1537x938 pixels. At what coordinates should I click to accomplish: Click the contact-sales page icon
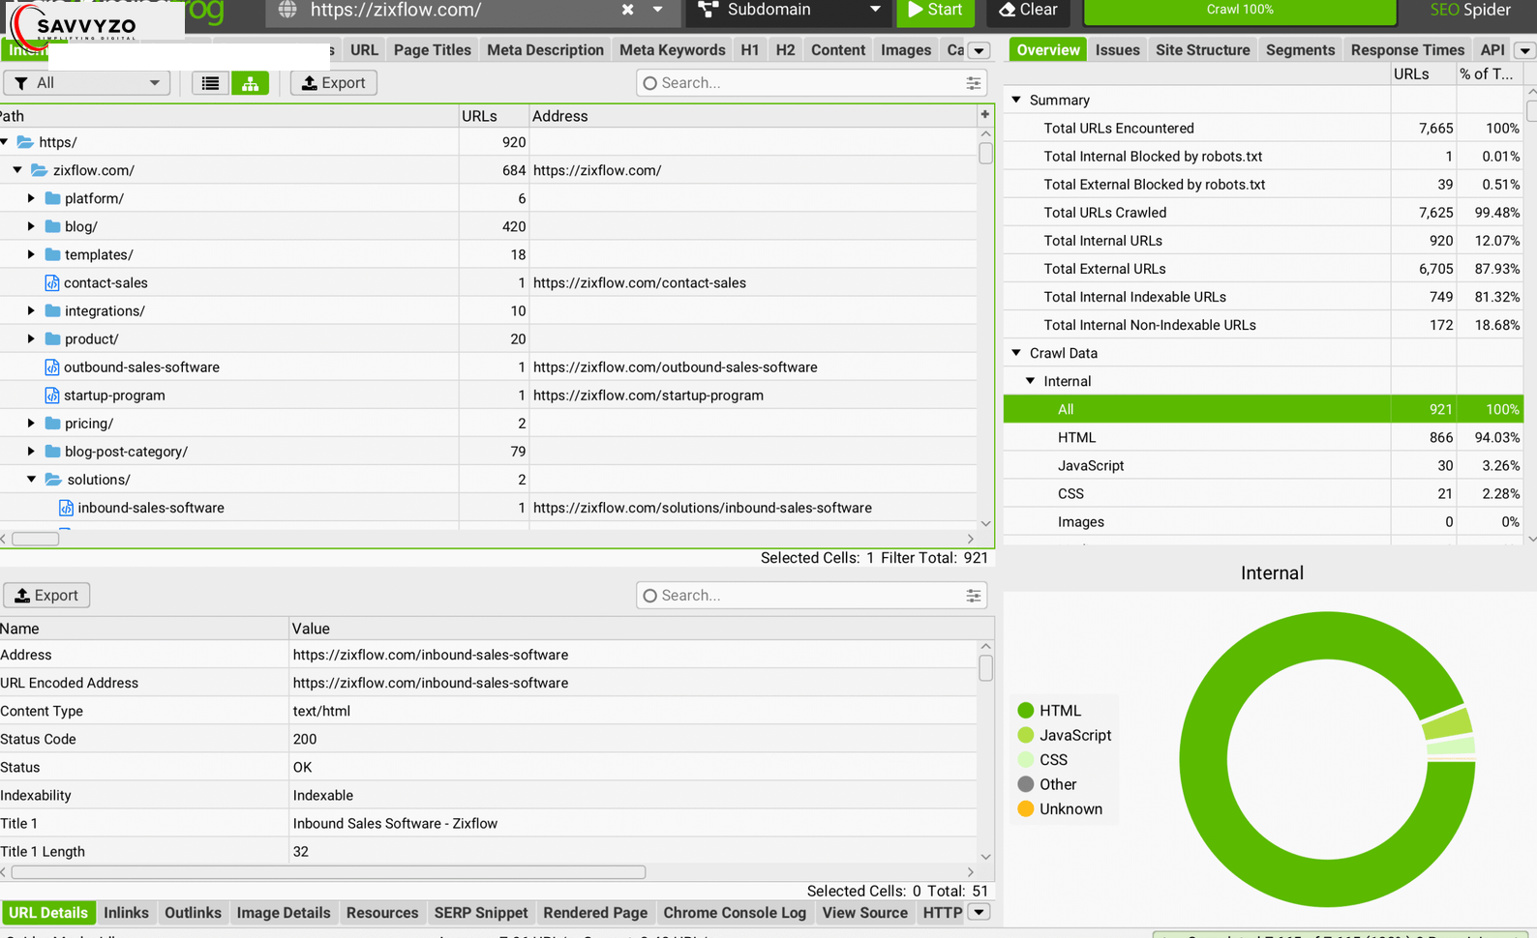52,282
